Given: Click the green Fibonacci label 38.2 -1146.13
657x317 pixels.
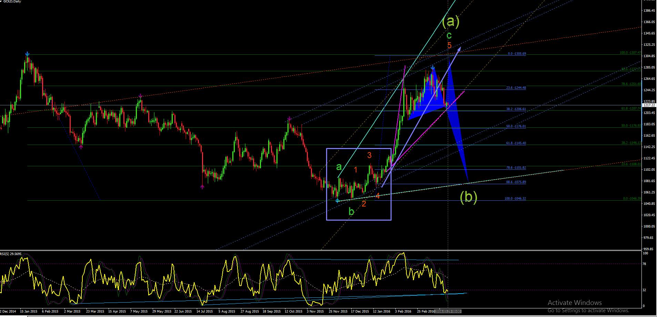Looking at the screenshot, I should click(x=631, y=143).
